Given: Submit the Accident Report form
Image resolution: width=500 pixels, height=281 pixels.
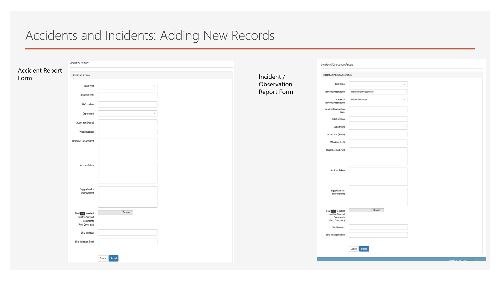Looking at the screenshot, I should (x=113, y=258).
